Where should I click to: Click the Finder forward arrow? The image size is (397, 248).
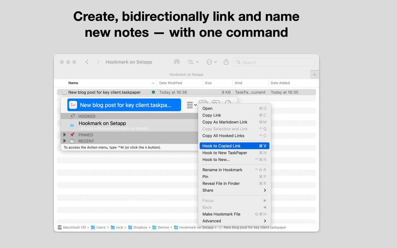[x=98, y=62]
